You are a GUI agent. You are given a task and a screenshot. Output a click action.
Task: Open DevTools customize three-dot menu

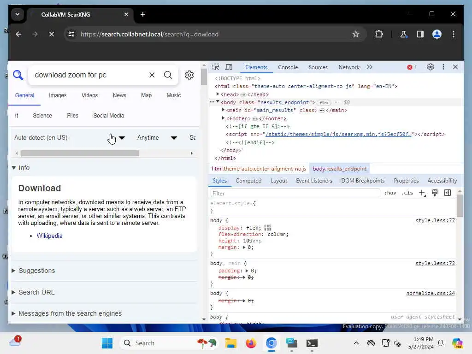coord(443,67)
